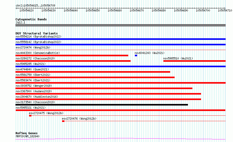
Task: Click the 2q12.1 band label
Action: [x=20, y=22]
